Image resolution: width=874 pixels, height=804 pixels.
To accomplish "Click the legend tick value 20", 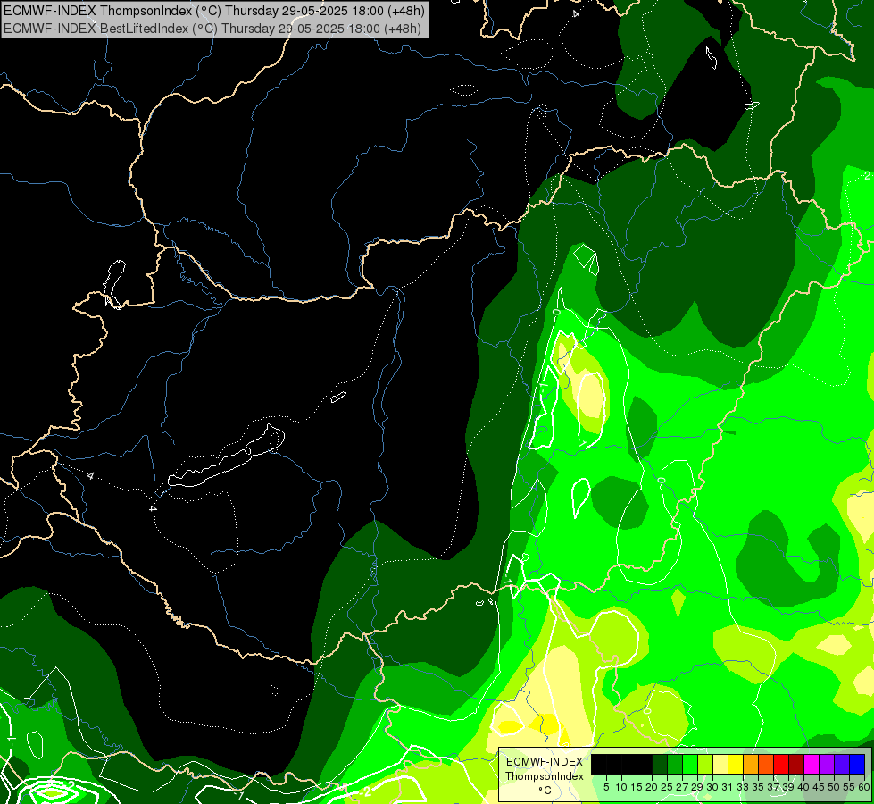I will [x=653, y=787].
